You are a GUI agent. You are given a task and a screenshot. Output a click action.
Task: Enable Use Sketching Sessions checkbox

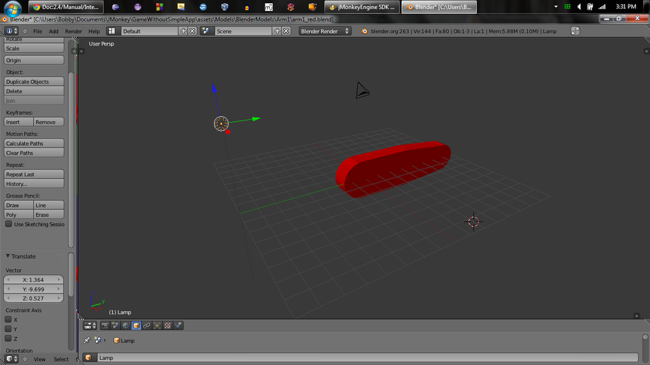(x=9, y=224)
